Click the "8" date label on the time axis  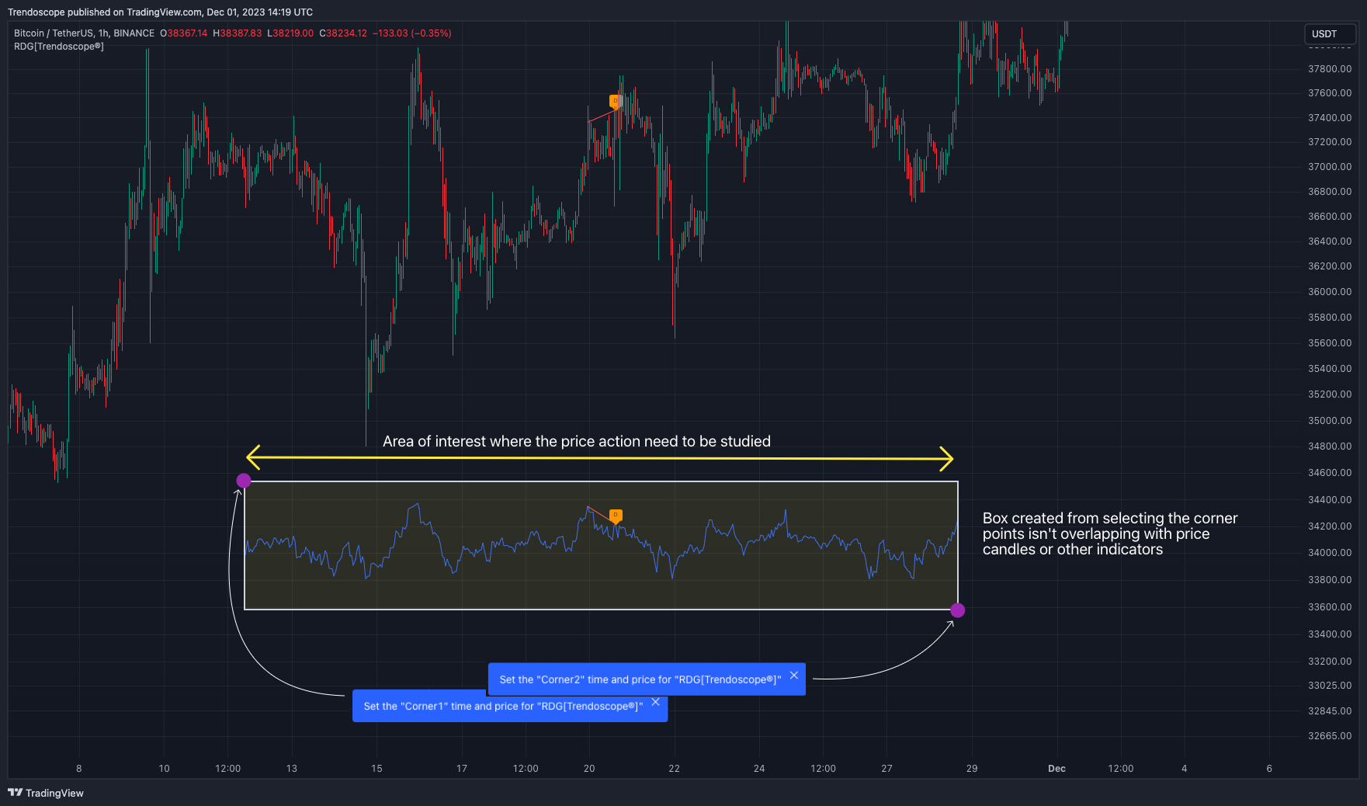(x=79, y=769)
